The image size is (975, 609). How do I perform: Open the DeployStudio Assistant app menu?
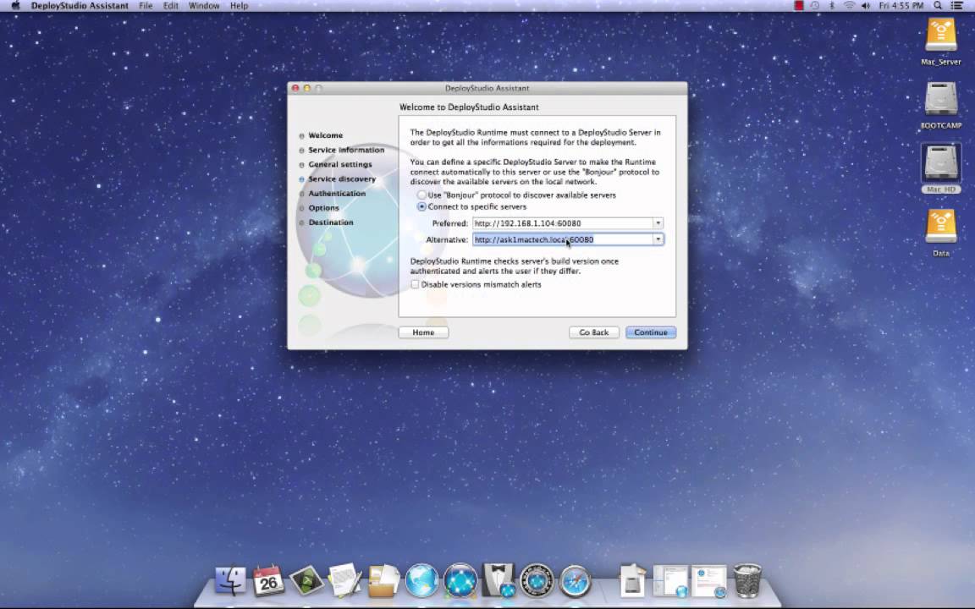[x=80, y=6]
